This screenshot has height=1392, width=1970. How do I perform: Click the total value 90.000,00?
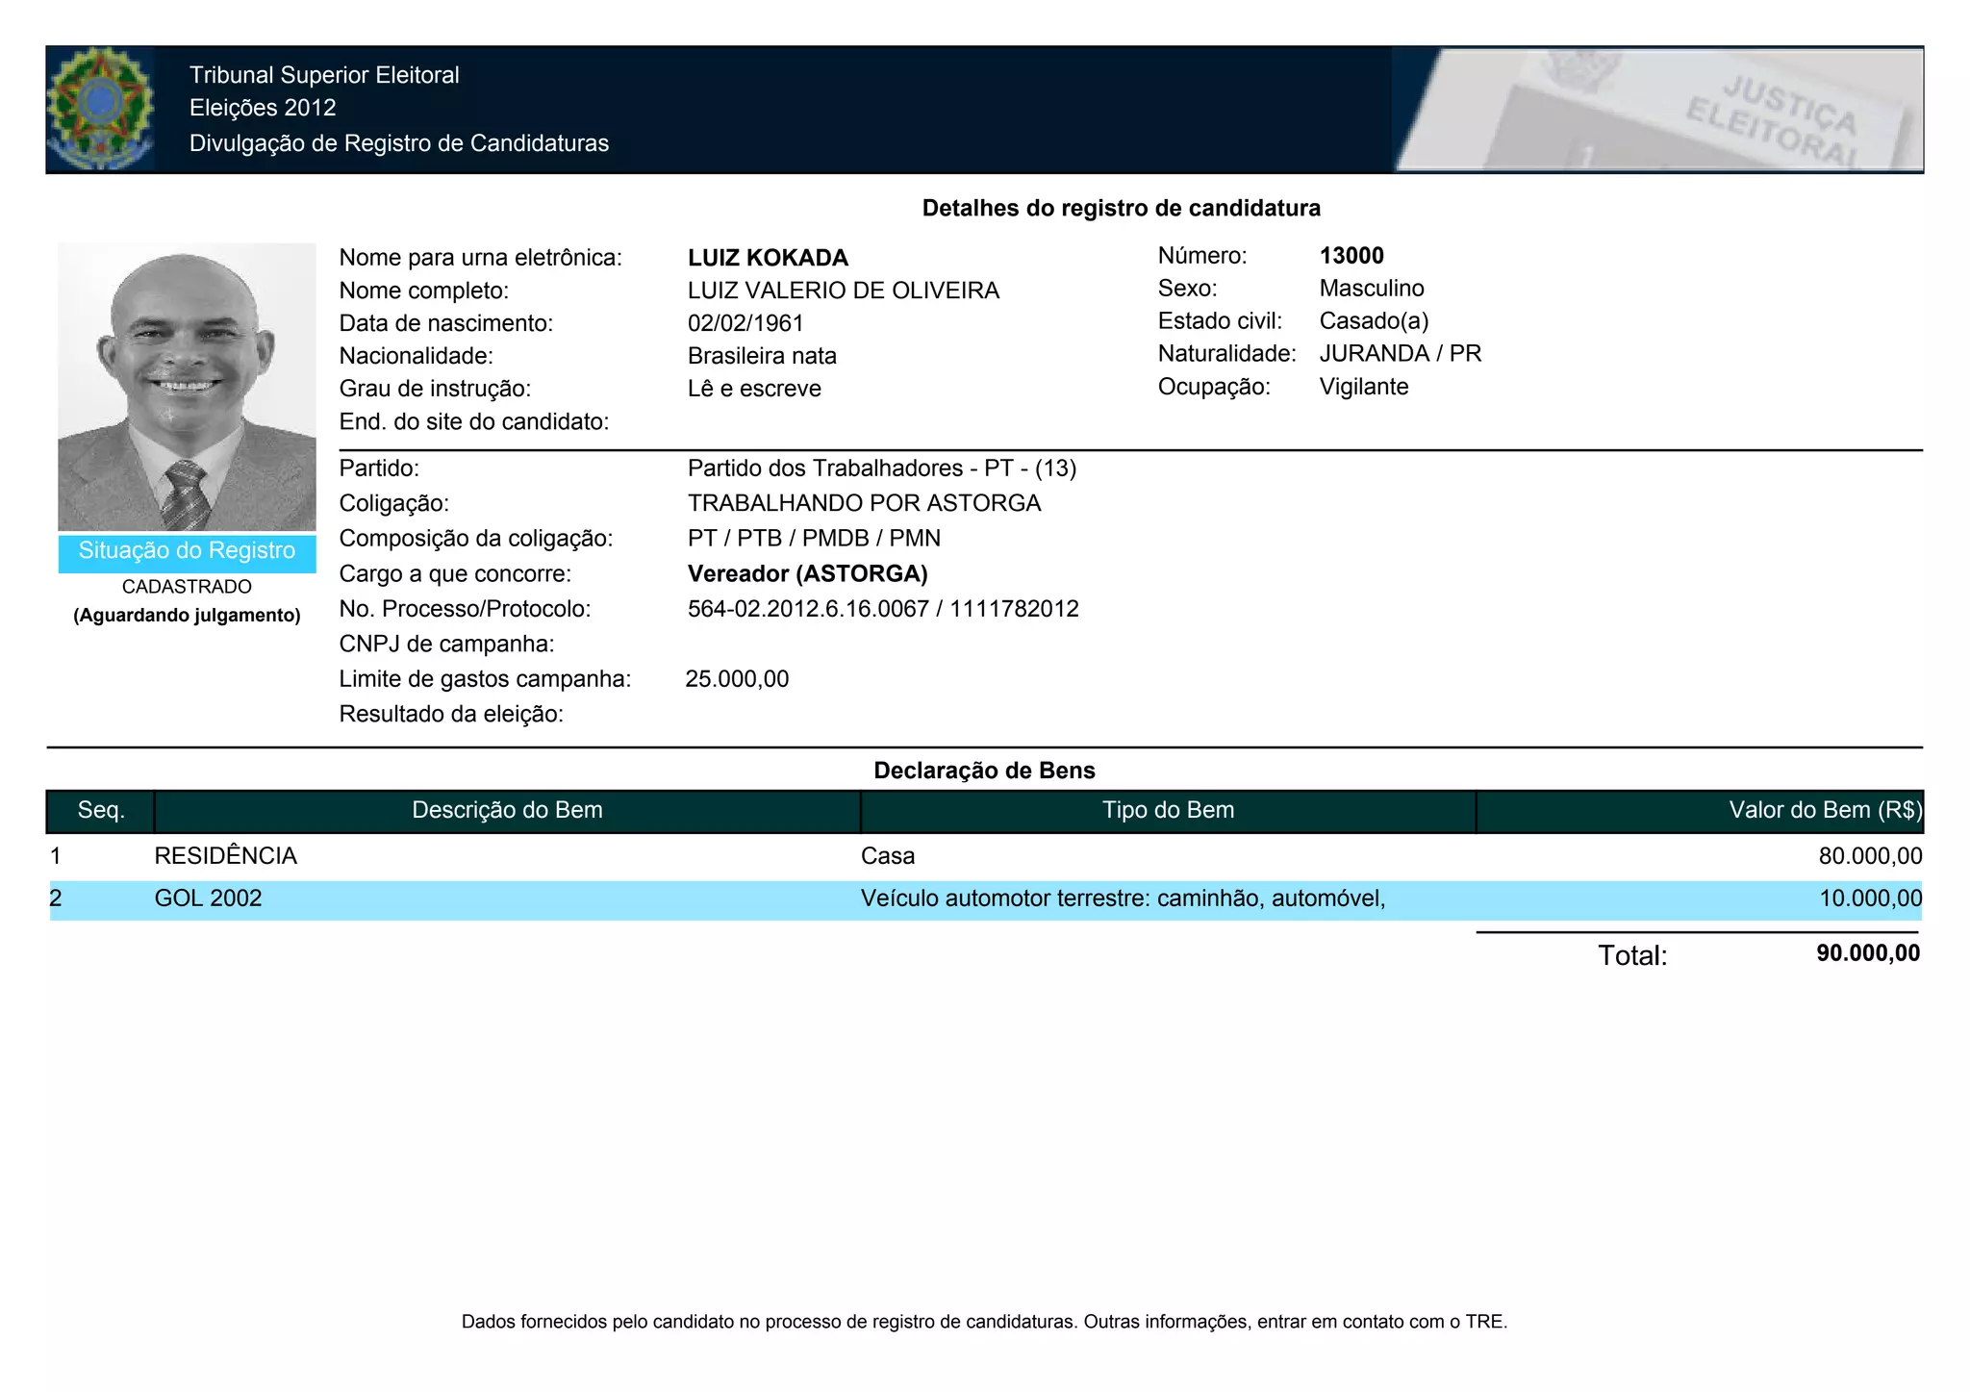click(x=1867, y=953)
